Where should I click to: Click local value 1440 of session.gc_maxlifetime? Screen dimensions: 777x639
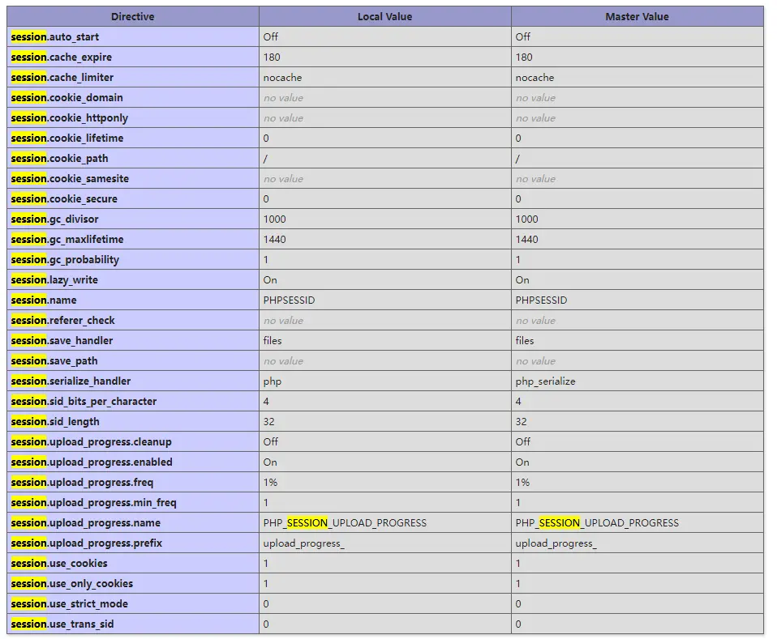[x=275, y=239]
